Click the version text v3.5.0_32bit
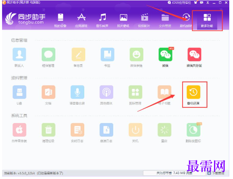233x179 pixels. 26,173
